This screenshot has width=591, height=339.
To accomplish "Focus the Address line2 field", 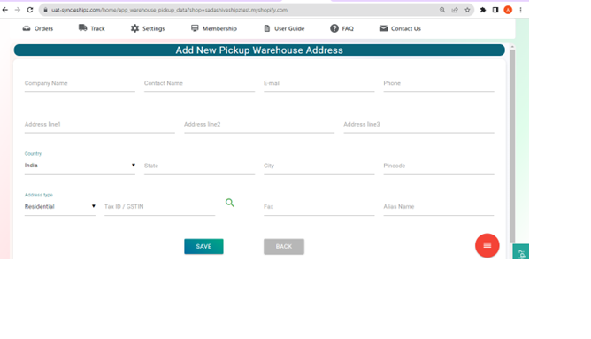I will point(259,125).
